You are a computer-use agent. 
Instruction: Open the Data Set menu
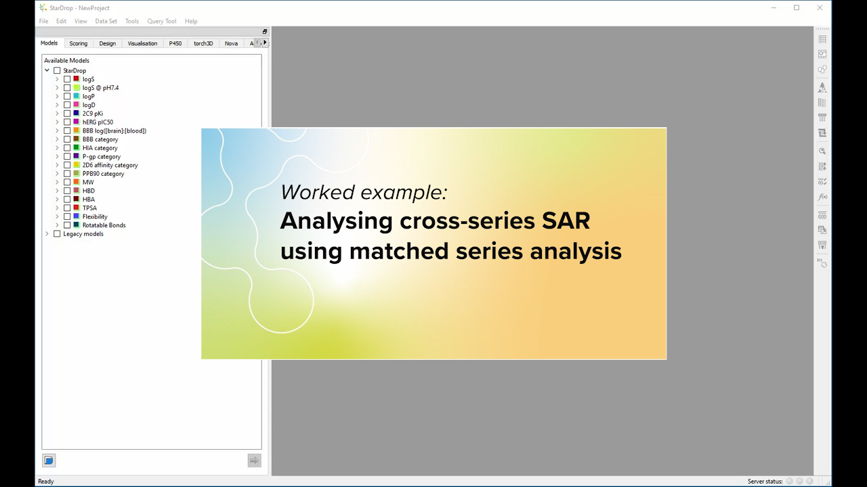(x=106, y=21)
